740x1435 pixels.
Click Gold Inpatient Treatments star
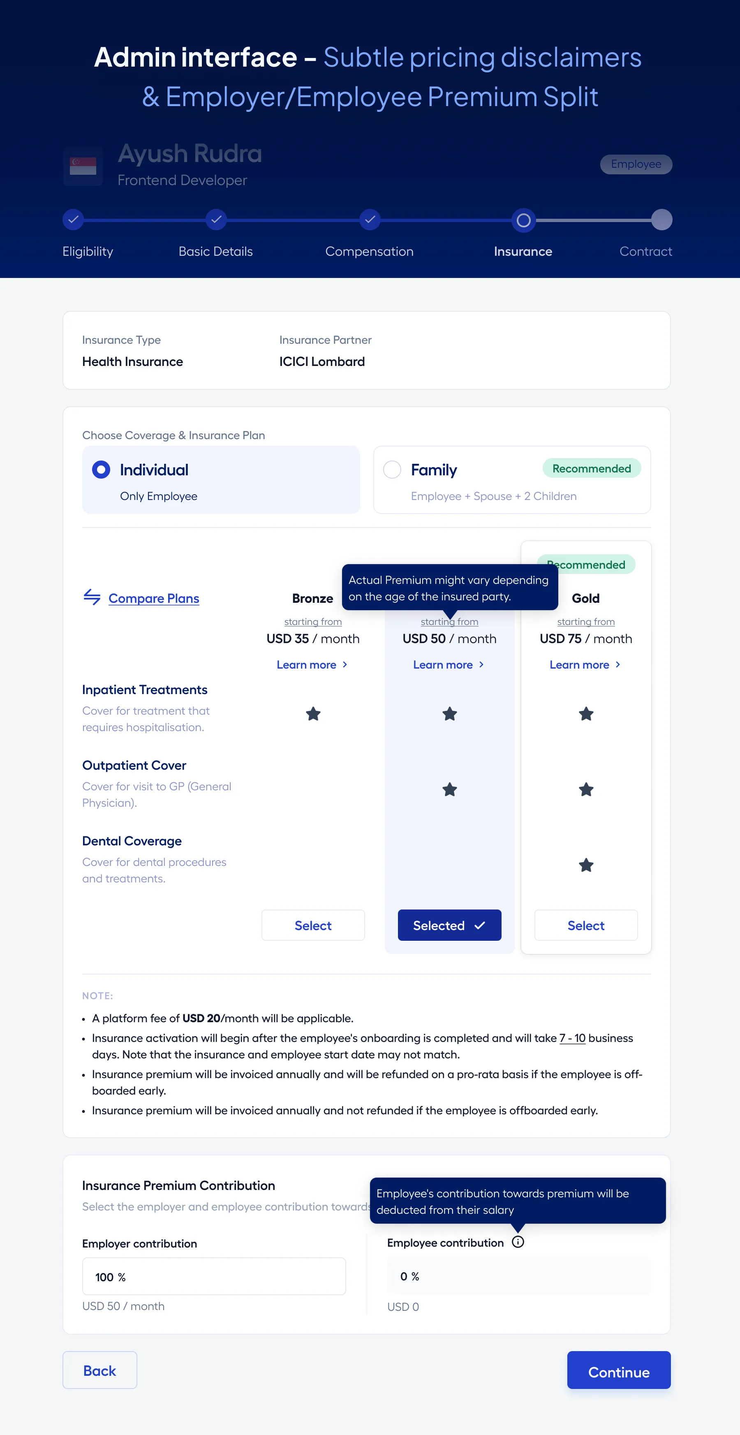(x=586, y=714)
